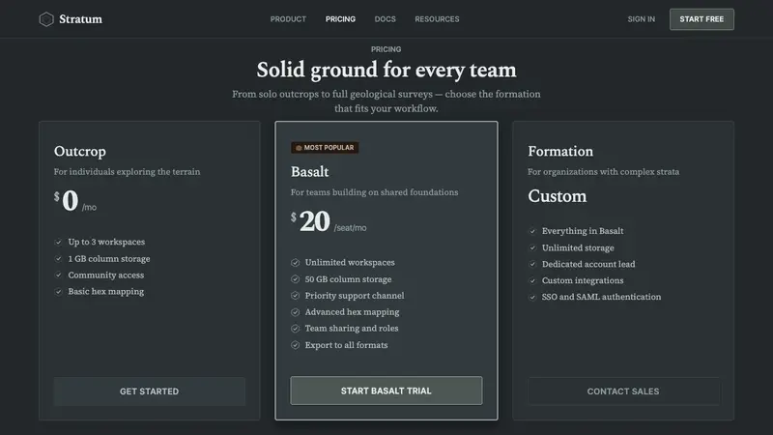Viewport: 773px width, 435px height.
Task: Click the 'Everything in Basalt' feature text
Action: click(x=583, y=231)
